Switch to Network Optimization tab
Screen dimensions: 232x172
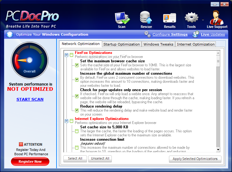[x=81, y=44]
